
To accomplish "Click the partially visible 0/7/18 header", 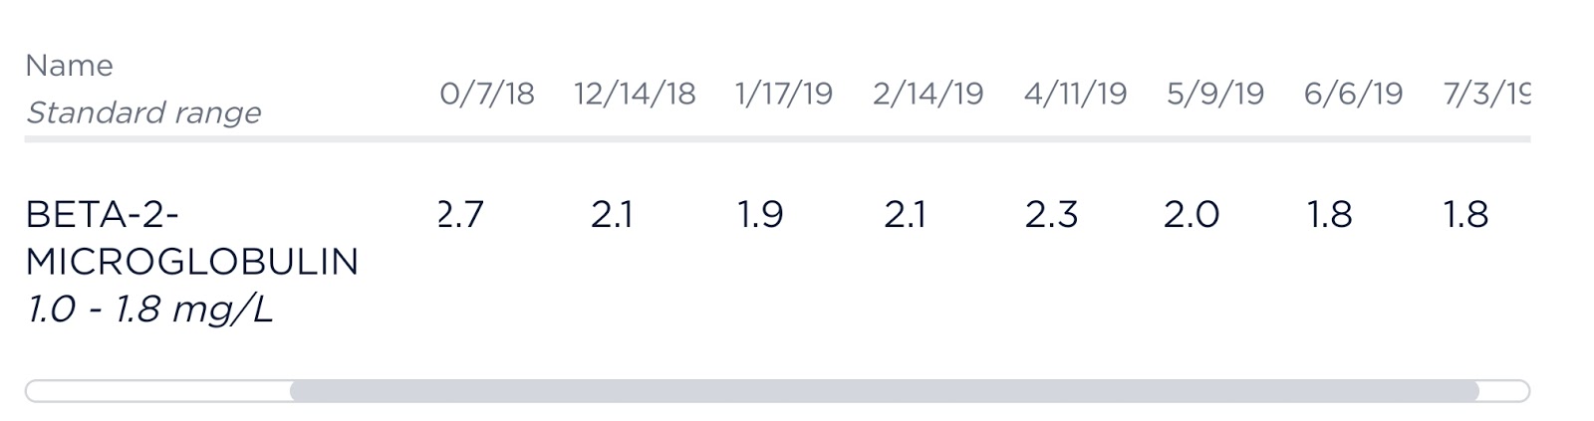I will tap(487, 94).
